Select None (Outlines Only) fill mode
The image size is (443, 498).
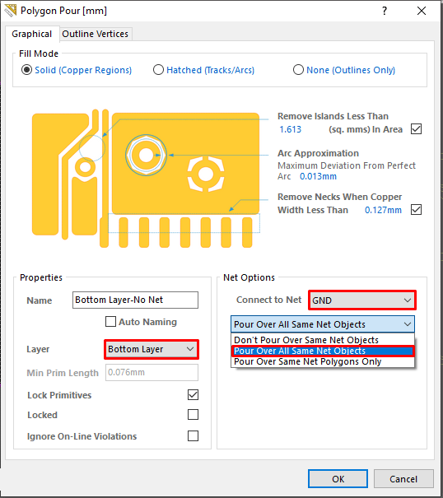pos(298,70)
